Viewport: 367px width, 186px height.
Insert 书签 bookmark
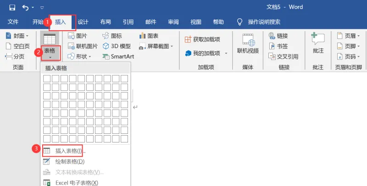(278, 46)
